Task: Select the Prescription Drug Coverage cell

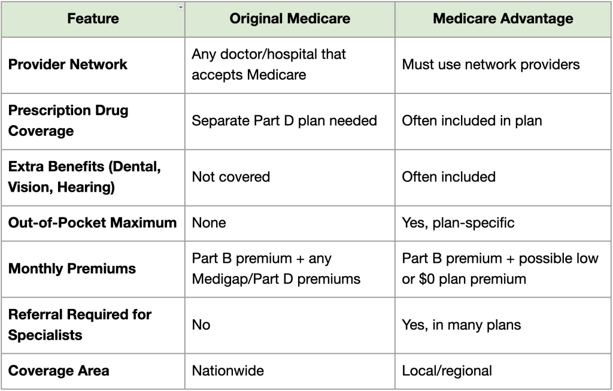Action: 68,120
